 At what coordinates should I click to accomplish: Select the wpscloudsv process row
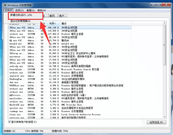coord(70,98)
